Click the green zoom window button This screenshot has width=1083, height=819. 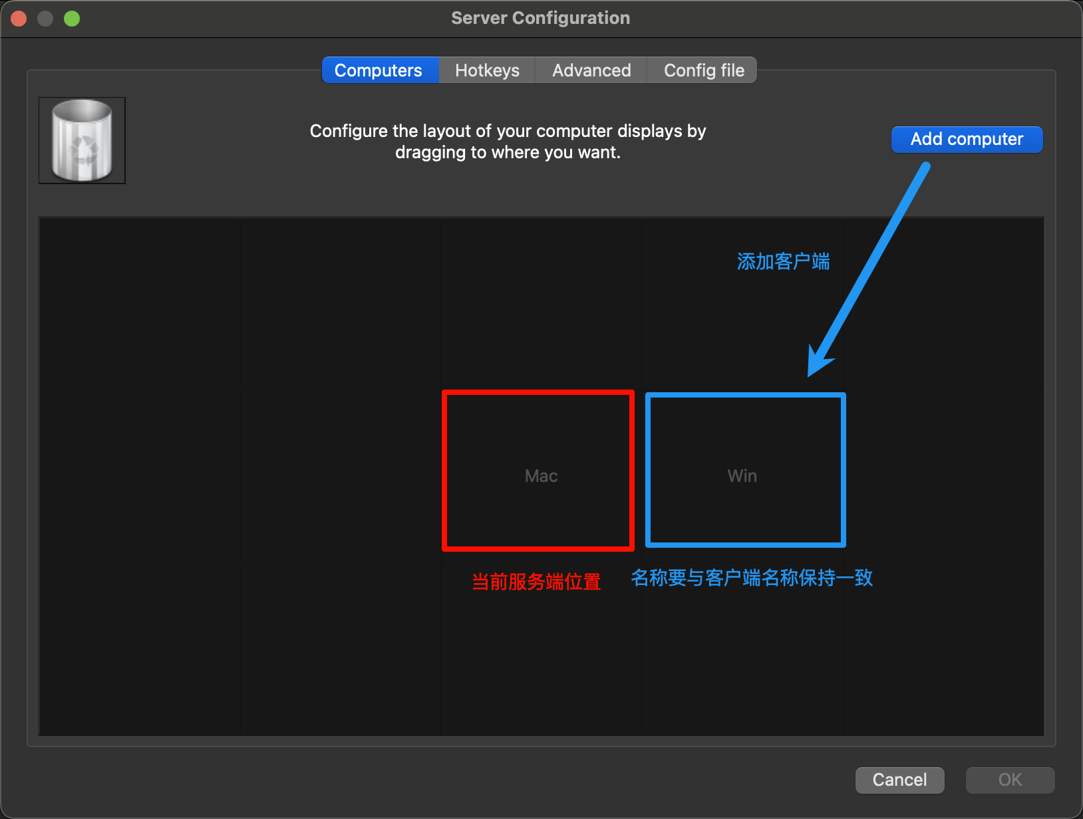point(72,19)
